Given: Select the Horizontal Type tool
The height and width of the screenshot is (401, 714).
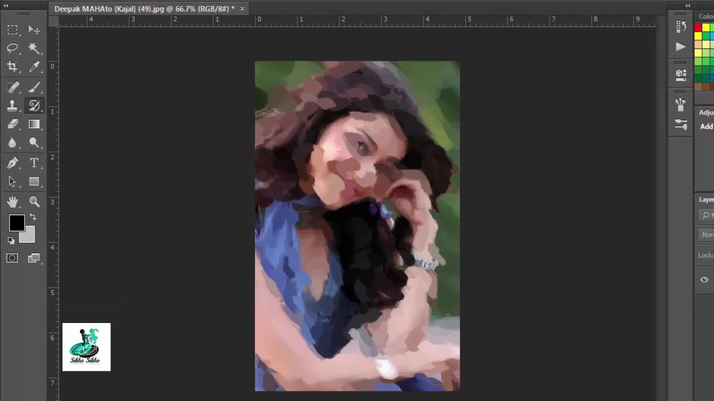Looking at the screenshot, I should [x=34, y=163].
